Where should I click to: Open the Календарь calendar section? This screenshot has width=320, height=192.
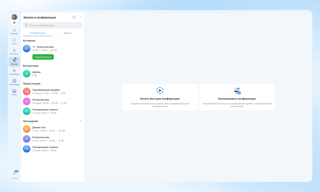[14, 82]
